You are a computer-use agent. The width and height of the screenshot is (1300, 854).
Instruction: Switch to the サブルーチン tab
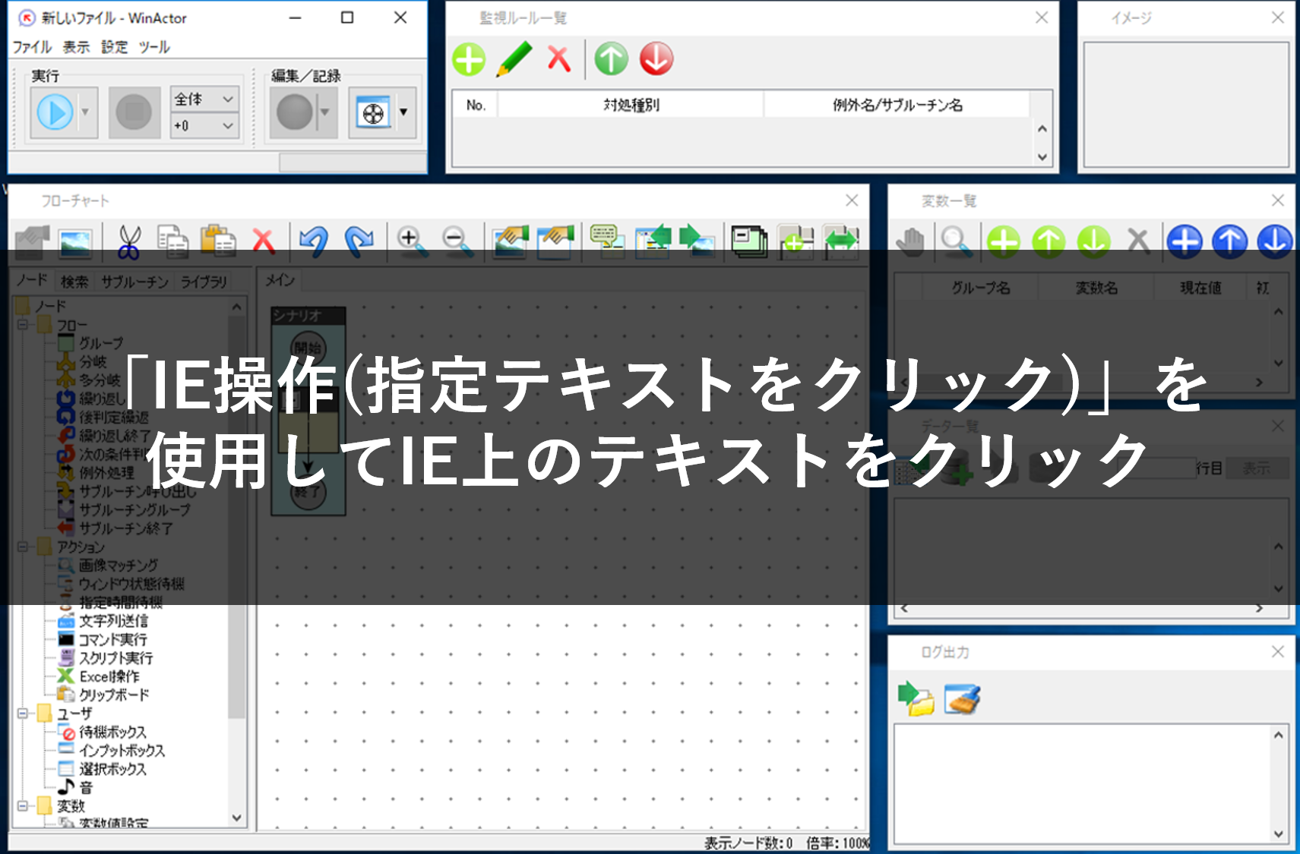pyautogui.click(x=134, y=282)
